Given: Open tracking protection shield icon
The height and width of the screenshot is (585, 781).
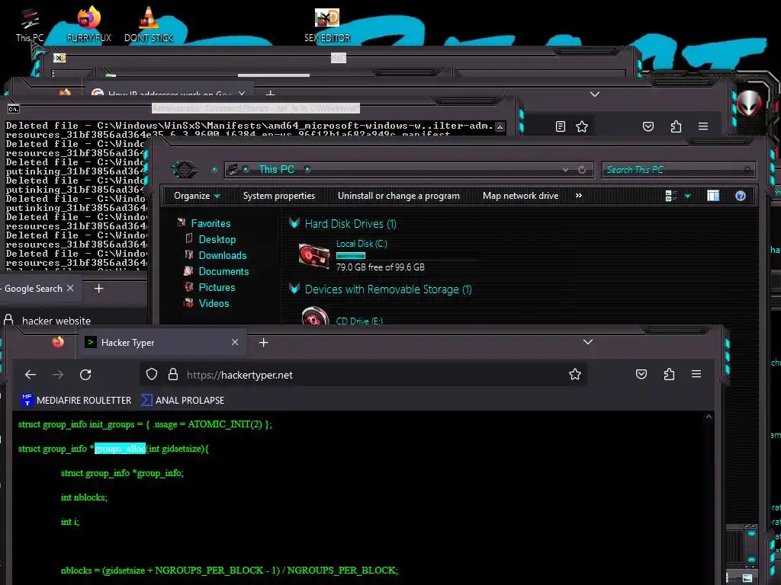Looking at the screenshot, I should pos(152,374).
